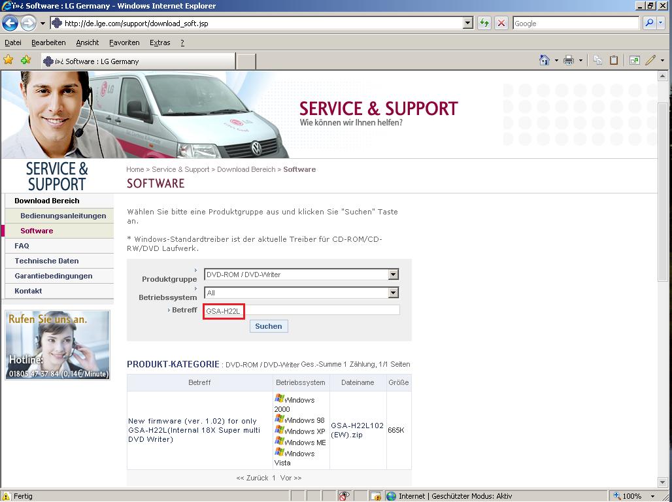Open the recent pages dropdown beside Forward
This screenshot has width=672, height=502.
pos(42,24)
